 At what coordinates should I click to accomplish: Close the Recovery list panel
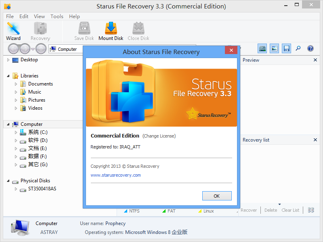(315, 140)
